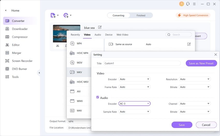The image size is (220, 136).
Task: Open the Downloader icon in sidebar
Action: pos(7,29)
